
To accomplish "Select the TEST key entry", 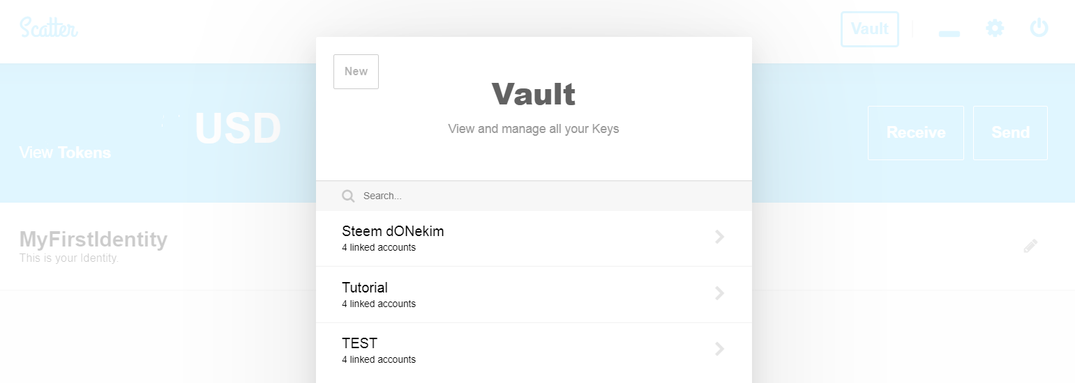I will [x=534, y=351].
